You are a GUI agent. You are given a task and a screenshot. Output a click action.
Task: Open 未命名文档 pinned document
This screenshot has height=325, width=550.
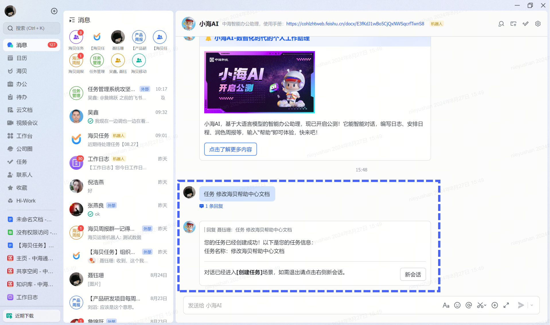[x=32, y=219]
